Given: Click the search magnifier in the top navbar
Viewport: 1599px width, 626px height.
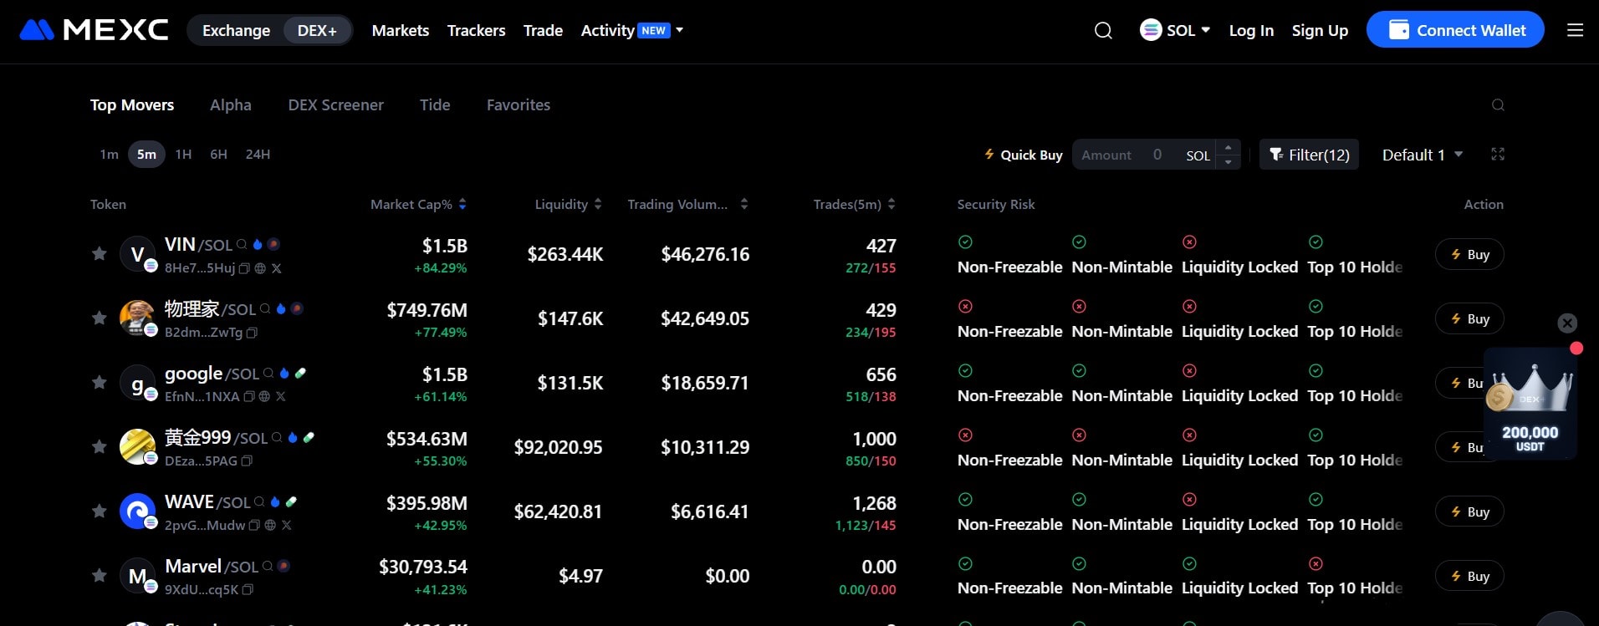Looking at the screenshot, I should (x=1103, y=31).
